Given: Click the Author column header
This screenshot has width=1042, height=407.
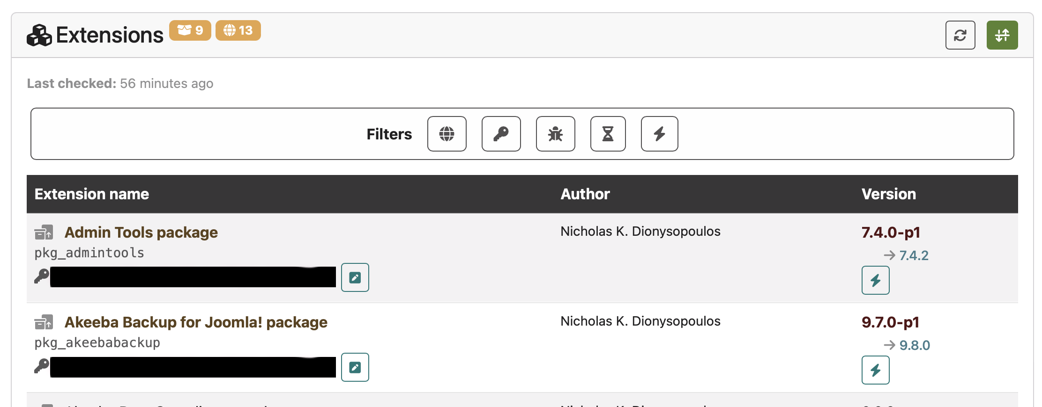Looking at the screenshot, I should 585,194.
